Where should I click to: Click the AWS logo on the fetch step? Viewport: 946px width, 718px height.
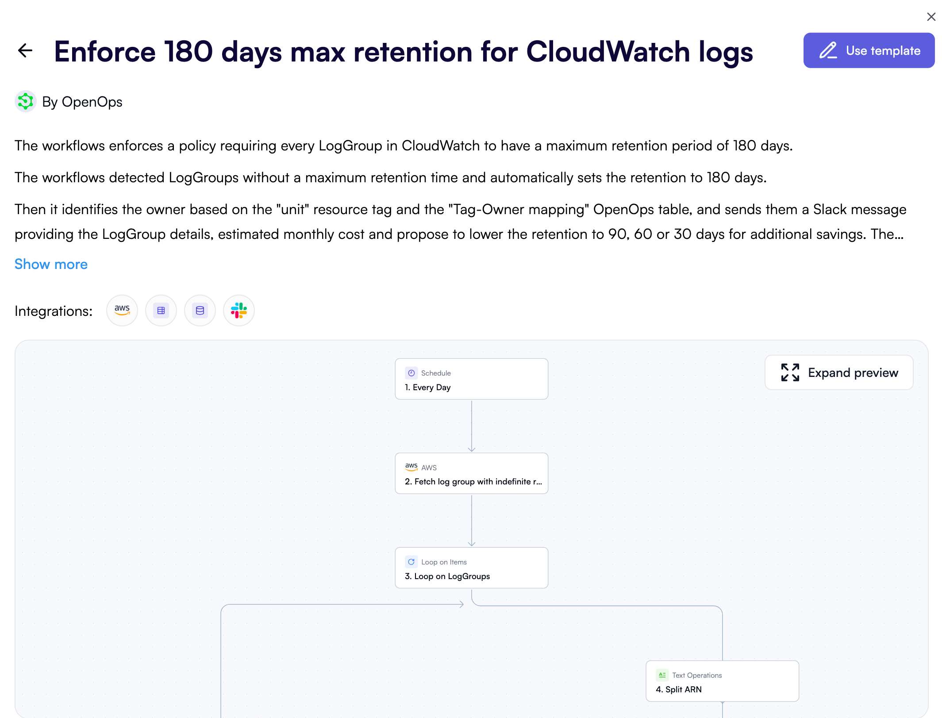click(411, 466)
